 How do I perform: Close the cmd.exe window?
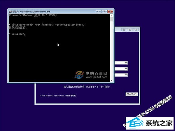pyautogui.click(x=110, y=11)
